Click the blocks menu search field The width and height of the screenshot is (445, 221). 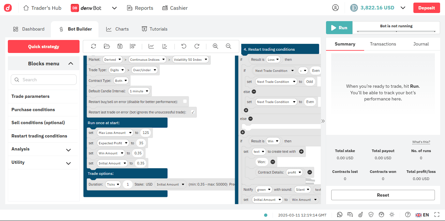[43, 80]
